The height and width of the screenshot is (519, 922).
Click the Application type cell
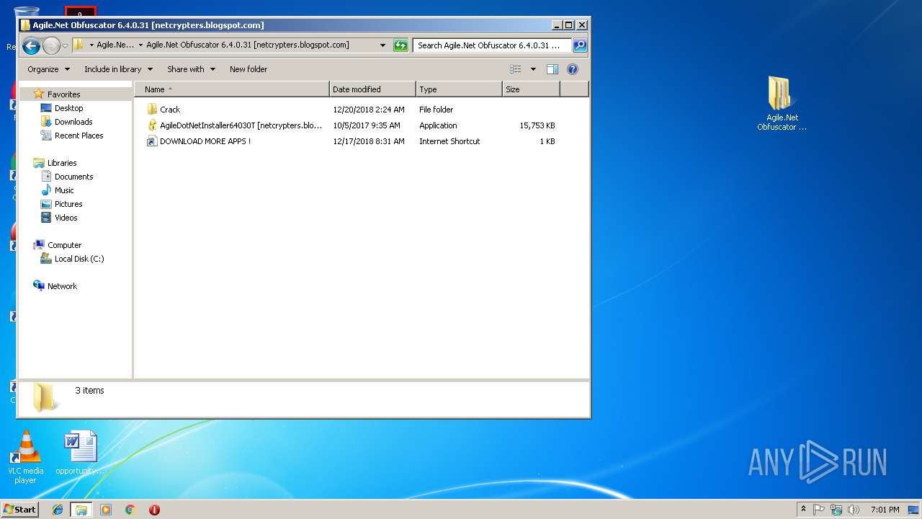(x=438, y=125)
